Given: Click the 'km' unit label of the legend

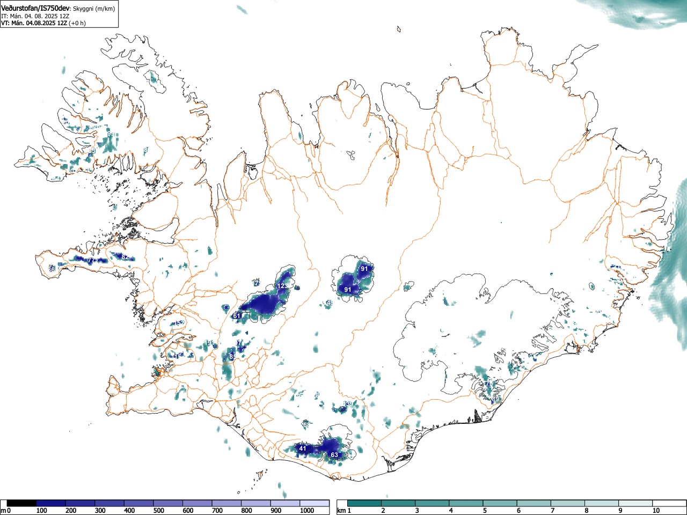Looking at the screenshot, I should [341, 511].
